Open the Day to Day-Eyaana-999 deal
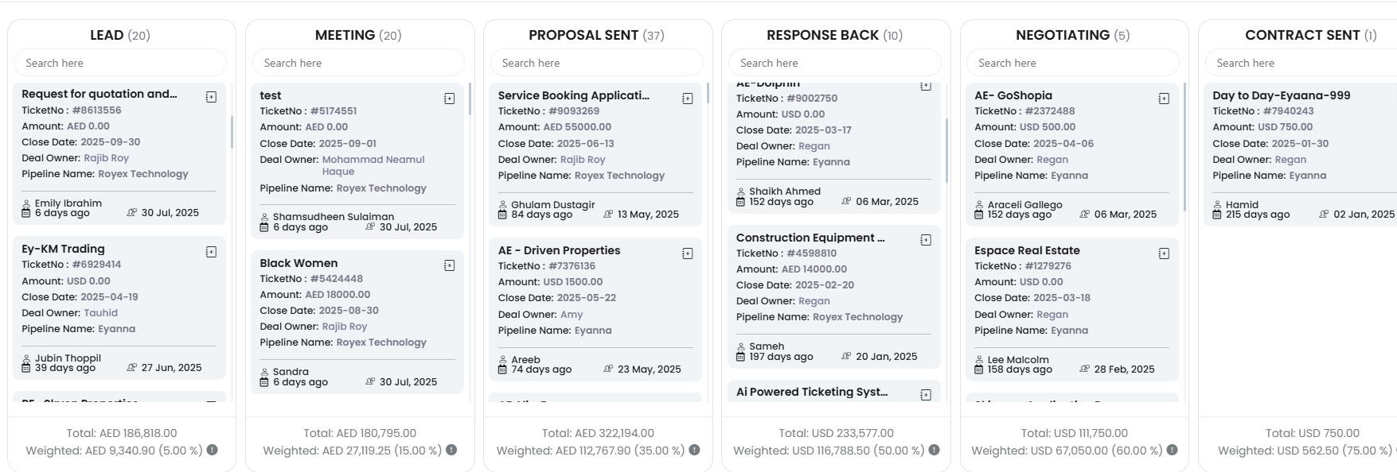1397x472 pixels. coord(1282,95)
